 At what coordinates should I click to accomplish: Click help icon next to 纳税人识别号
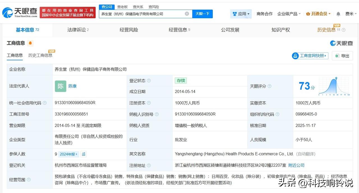coord(157,114)
